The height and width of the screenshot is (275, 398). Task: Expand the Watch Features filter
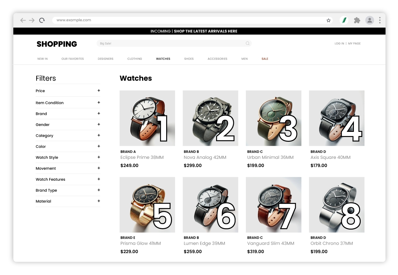point(98,179)
